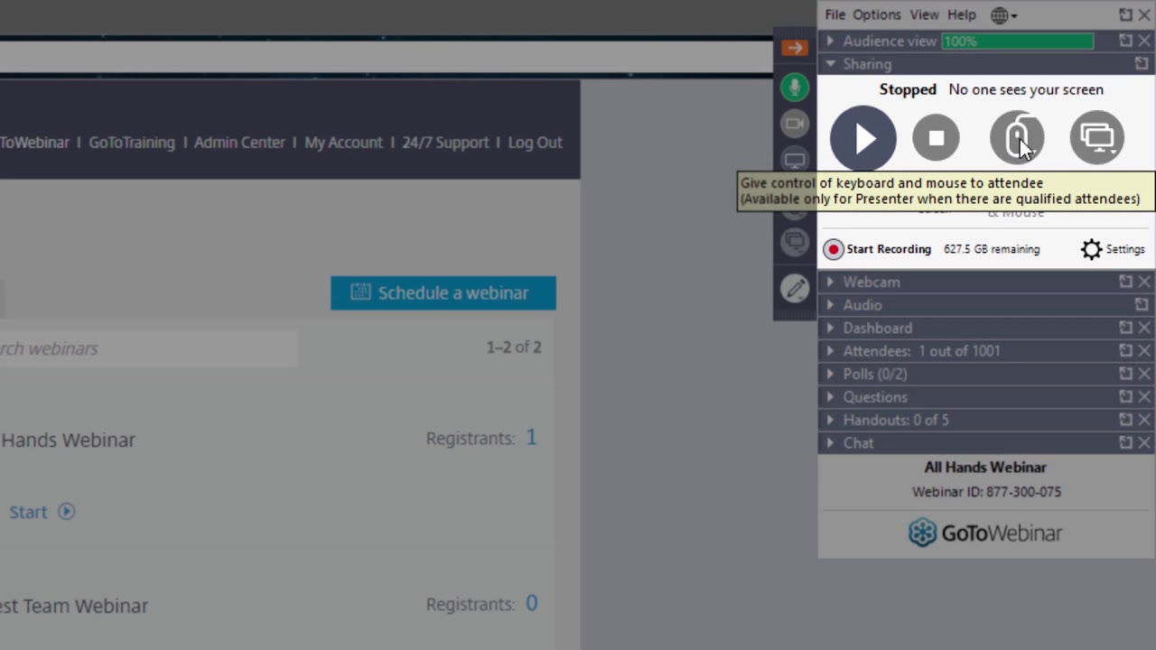1156x650 pixels.
Task: Expand the Dashboard pane
Action: 830,328
